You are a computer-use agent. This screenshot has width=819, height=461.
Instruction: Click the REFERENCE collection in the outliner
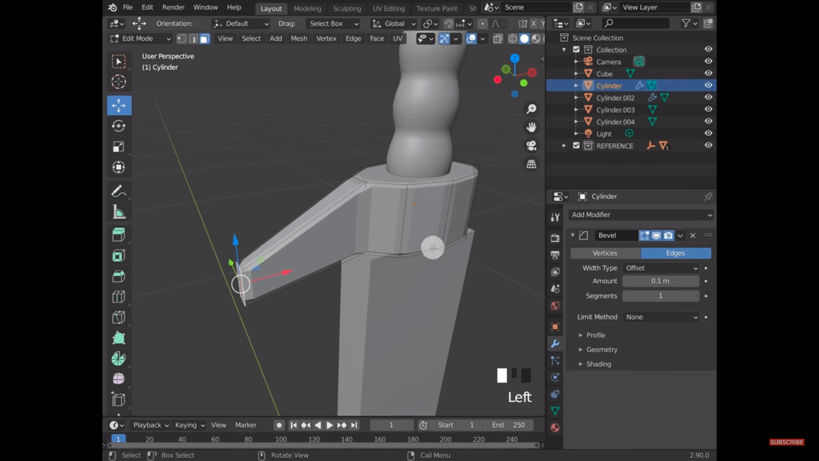point(614,145)
